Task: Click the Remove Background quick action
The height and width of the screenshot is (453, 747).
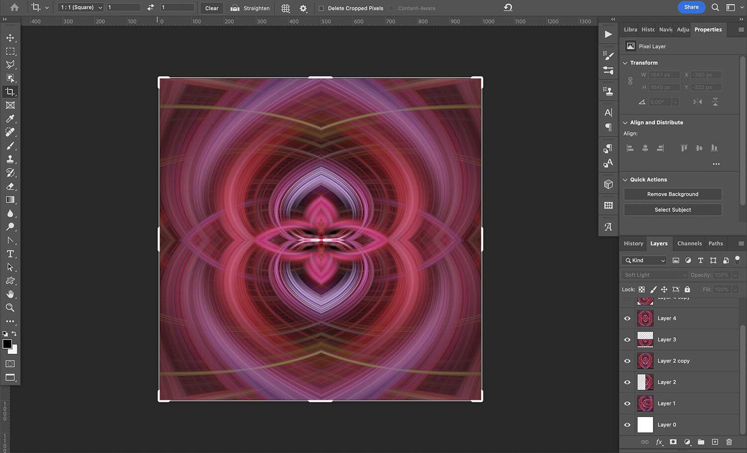Action: (x=672, y=194)
